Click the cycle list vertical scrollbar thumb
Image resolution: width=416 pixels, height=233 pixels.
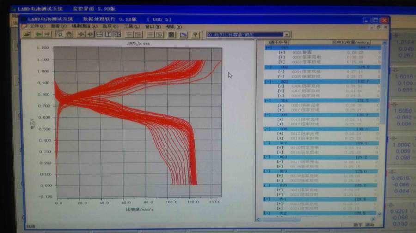coord(383,84)
